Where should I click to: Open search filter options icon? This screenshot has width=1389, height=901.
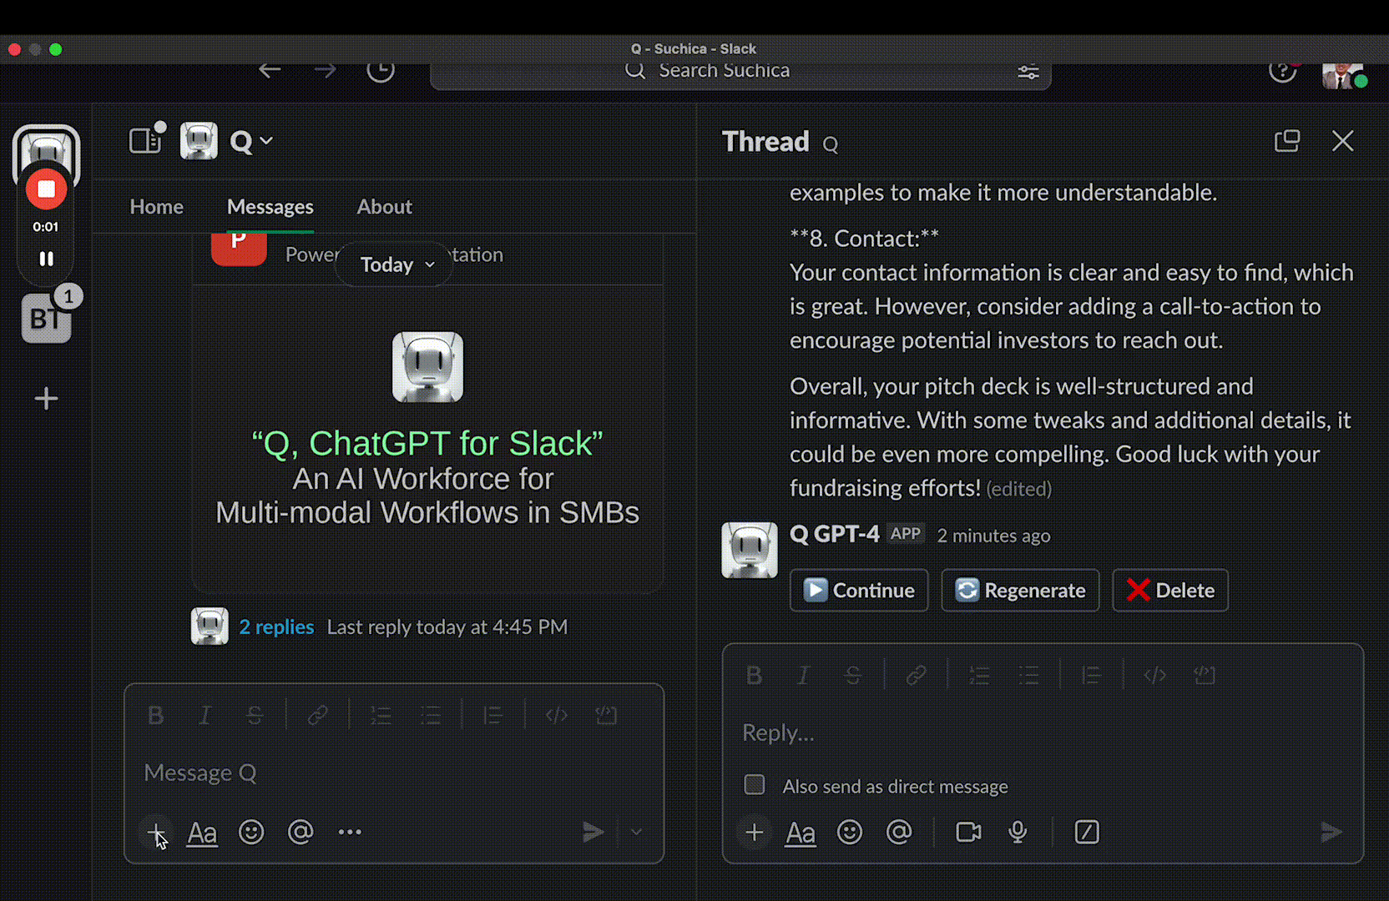1028,72
